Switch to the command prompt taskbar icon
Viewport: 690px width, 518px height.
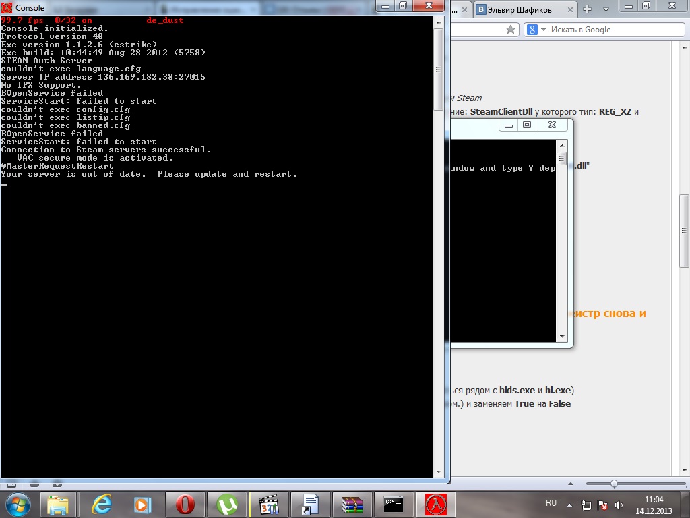[x=394, y=505]
